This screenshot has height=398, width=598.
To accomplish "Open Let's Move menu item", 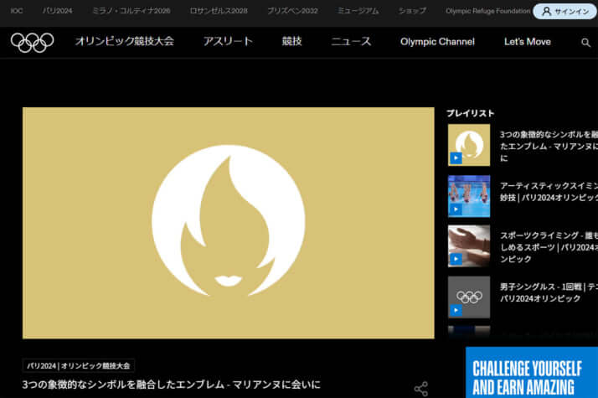I will (528, 42).
